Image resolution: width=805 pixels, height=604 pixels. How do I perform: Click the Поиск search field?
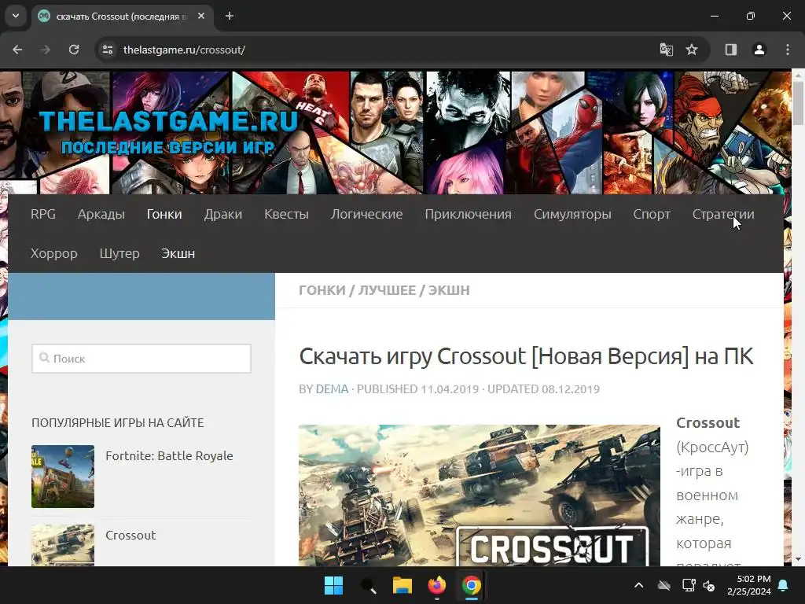[x=142, y=359]
